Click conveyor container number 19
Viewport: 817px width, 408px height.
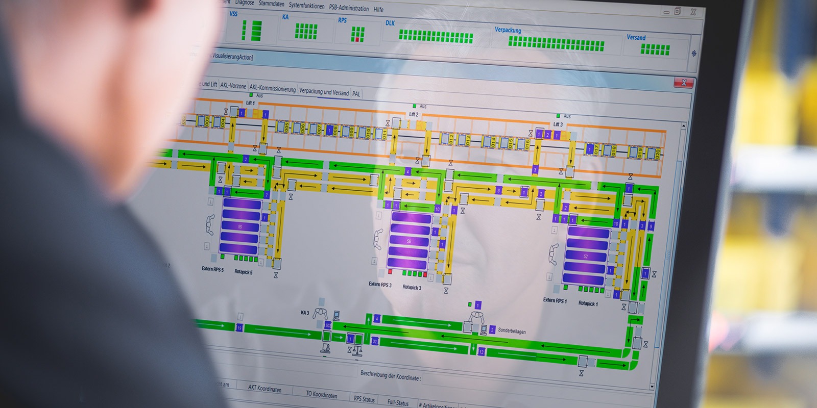[x=239, y=328]
